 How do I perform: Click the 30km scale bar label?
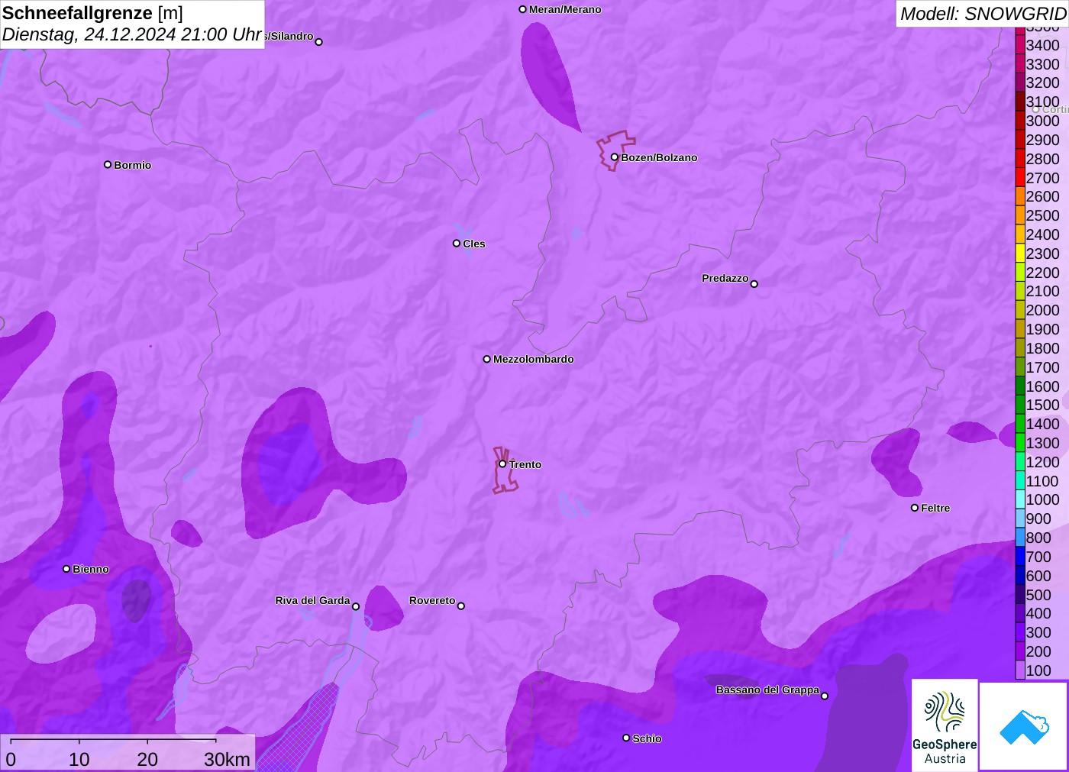click(228, 759)
